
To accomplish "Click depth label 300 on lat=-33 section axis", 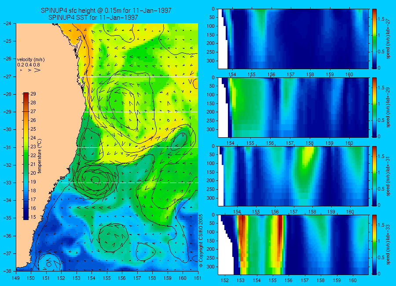I will click(x=210, y=267).
